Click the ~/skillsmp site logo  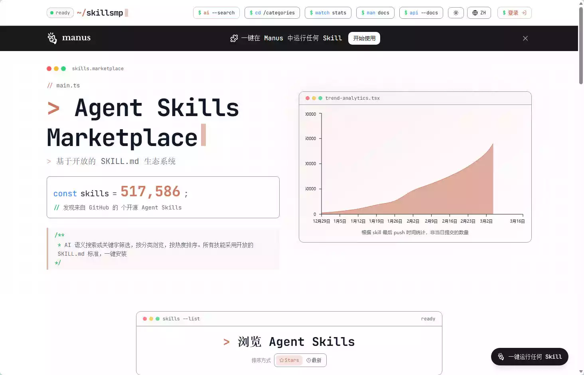(x=103, y=13)
